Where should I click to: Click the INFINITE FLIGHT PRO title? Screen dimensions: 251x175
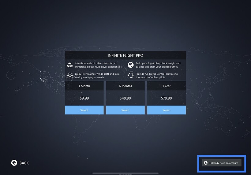tap(125, 55)
